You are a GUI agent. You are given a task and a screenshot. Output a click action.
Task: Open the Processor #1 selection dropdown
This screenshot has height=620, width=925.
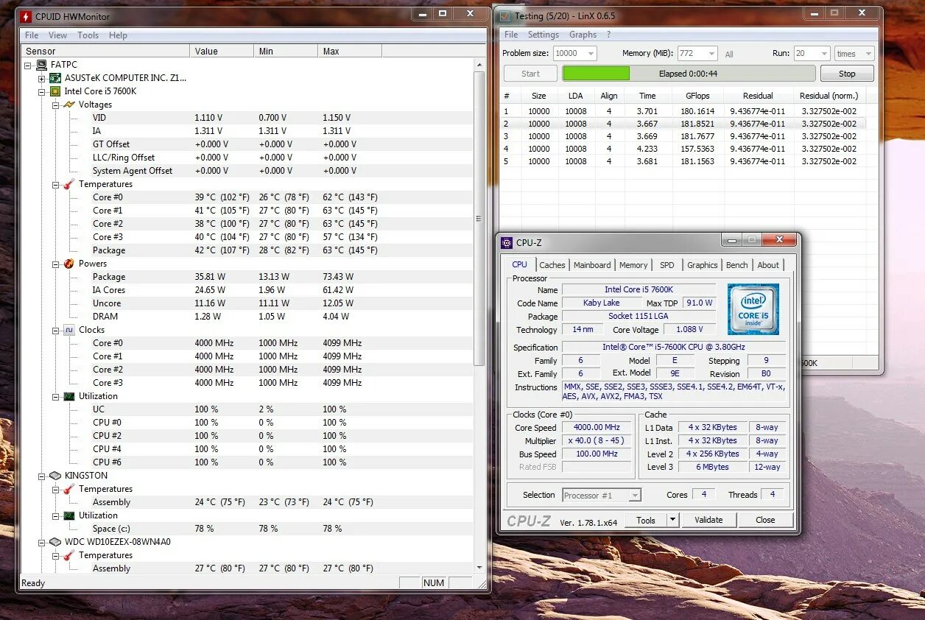tap(635, 496)
